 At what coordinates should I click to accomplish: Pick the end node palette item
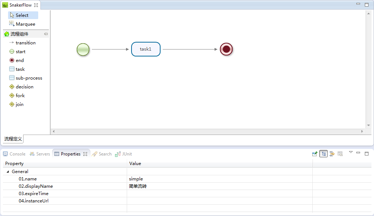(17, 61)
